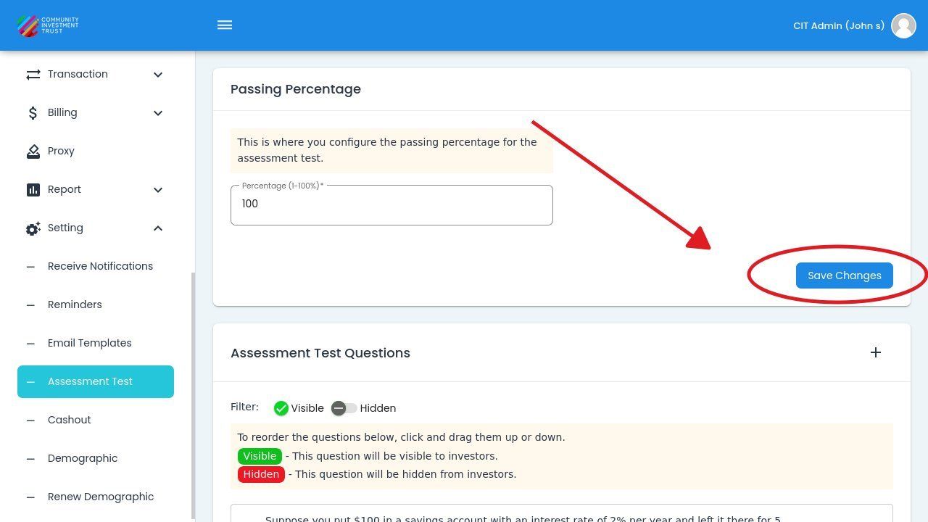Open the user avatar profile icon
Image resolution: width=928 pixels, height=522 pixels.
coord(903,25)
